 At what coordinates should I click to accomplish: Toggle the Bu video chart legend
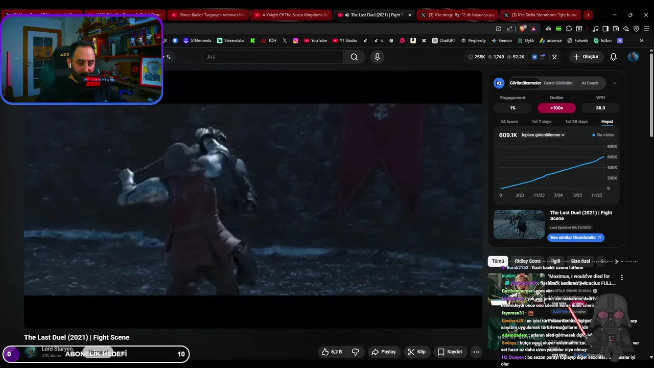click(x=603, y=135)
